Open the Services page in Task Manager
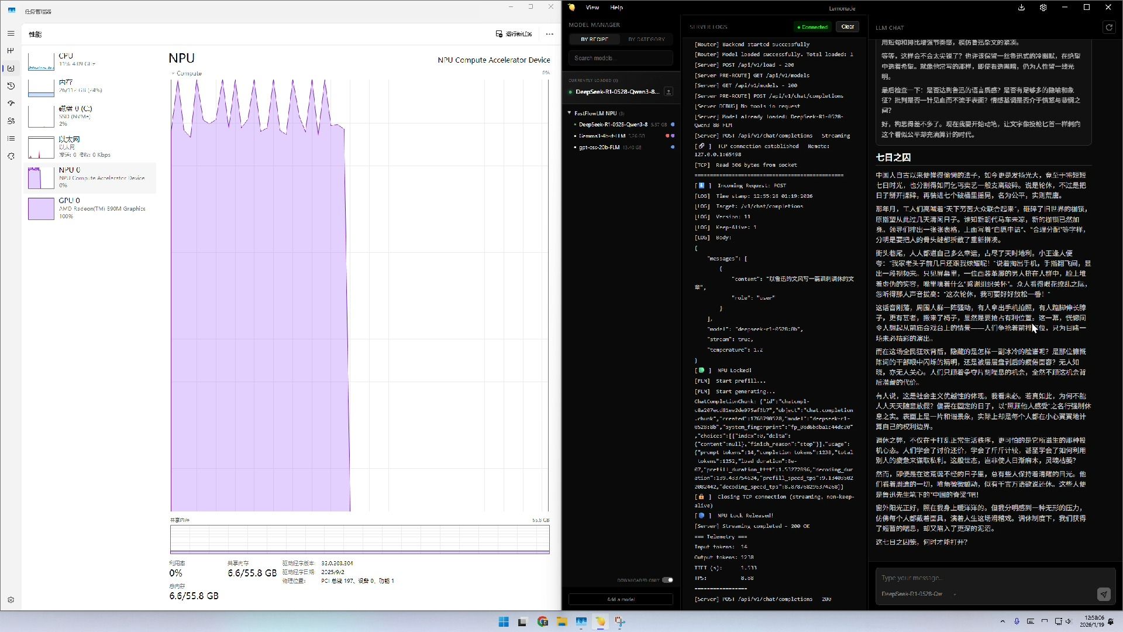The width and height of the screenshot is (1123, 632). coord(11,156)
